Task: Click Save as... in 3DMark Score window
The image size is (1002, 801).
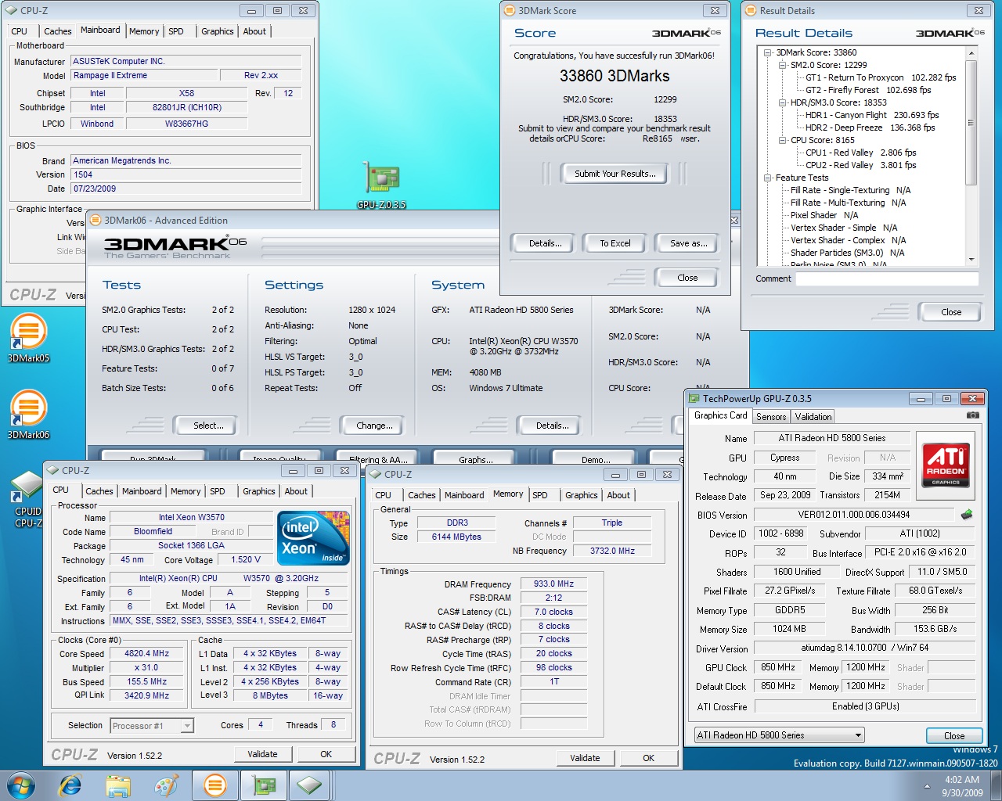Action: tap(689, 243)
